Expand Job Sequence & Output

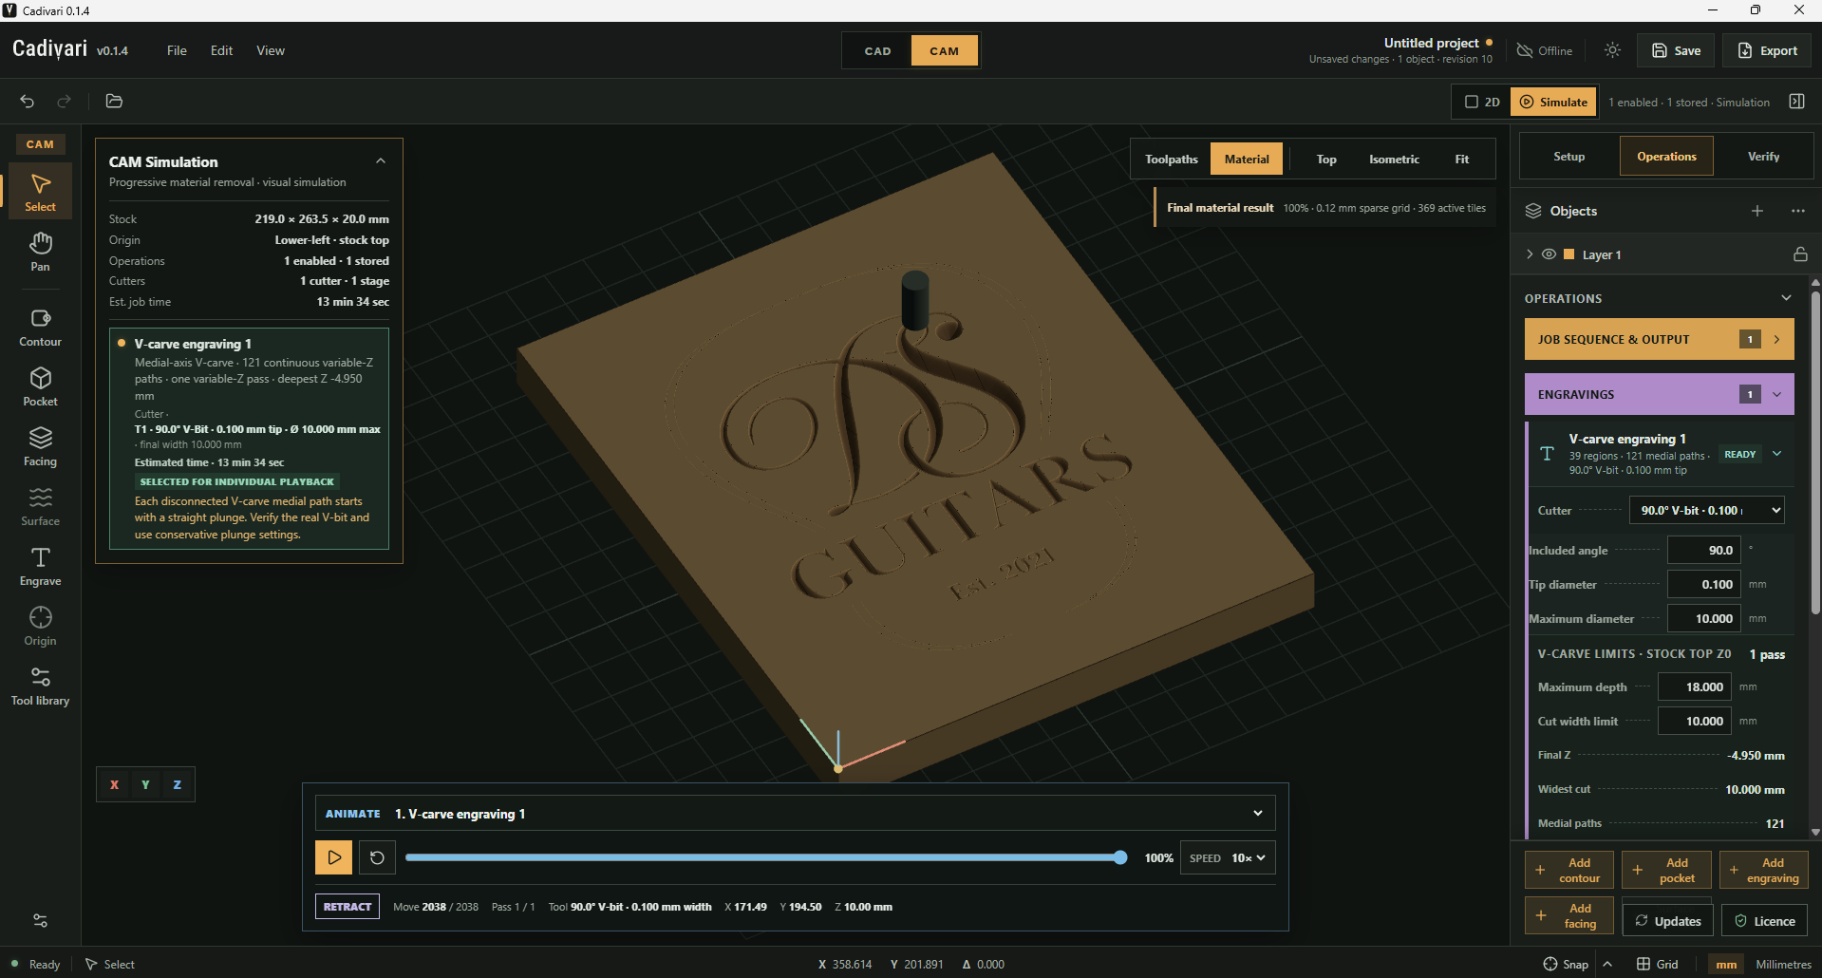(x=1659, y=339)
